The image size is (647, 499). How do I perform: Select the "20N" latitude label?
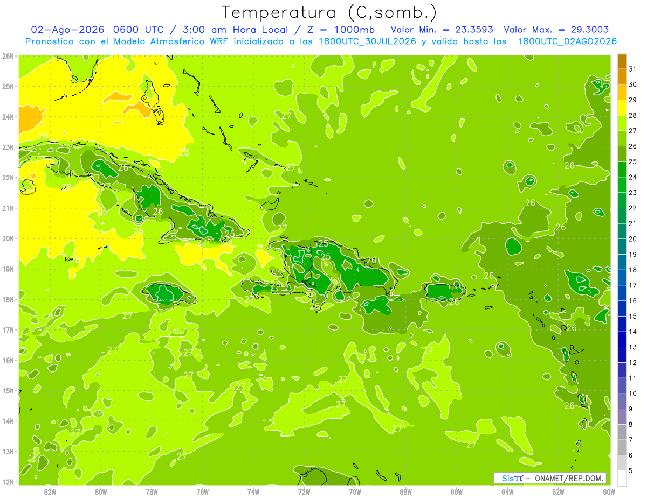click(8, 238)
